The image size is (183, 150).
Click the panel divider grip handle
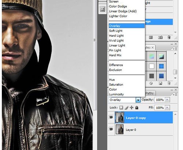pyautogui.click(x=95, y=40)
